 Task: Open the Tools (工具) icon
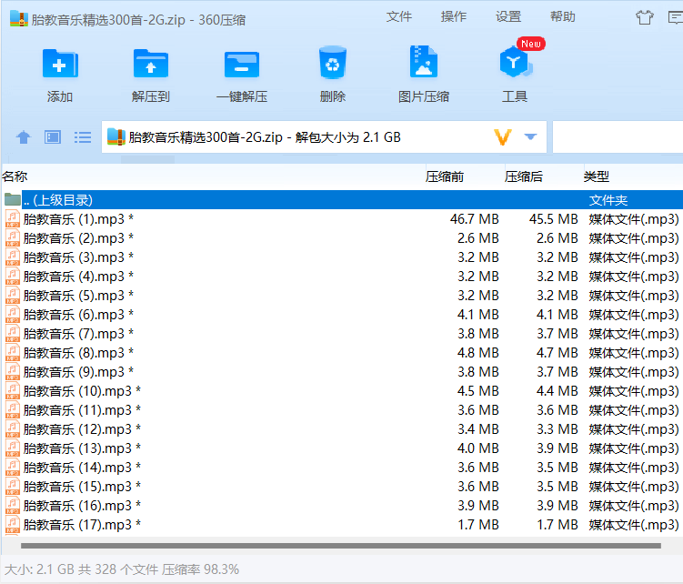515,65
